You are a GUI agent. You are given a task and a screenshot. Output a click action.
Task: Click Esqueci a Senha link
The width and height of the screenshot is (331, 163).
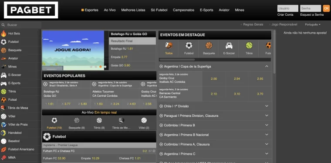pos(312,14)
